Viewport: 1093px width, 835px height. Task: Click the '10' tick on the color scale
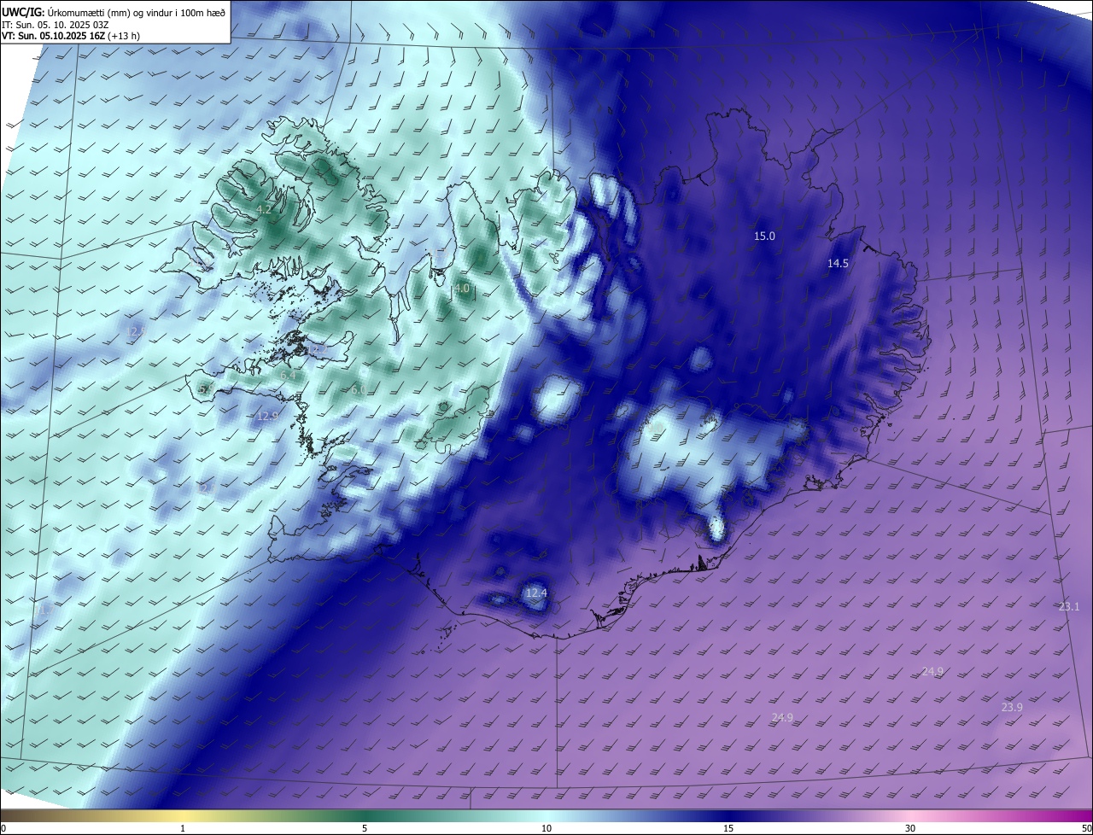tap(546, 828)
